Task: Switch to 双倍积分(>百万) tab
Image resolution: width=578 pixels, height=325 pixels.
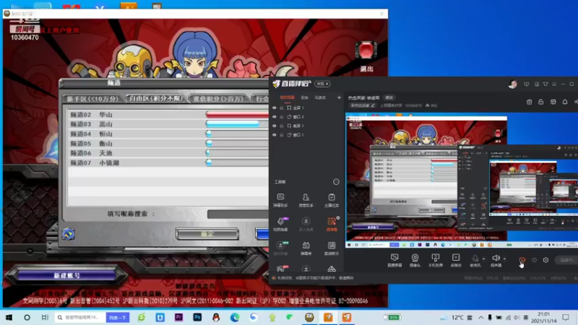Action: [x=218, y=99]
